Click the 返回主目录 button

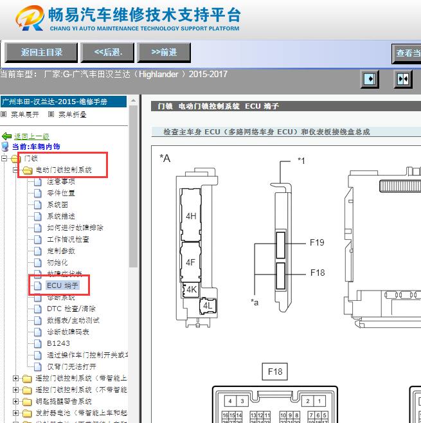click(x=41, y=52)
